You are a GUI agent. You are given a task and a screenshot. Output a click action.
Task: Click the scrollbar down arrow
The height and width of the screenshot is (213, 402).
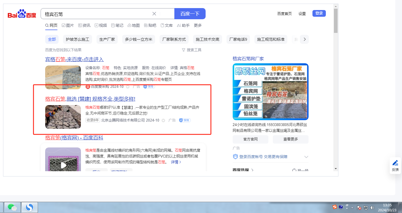336,168
